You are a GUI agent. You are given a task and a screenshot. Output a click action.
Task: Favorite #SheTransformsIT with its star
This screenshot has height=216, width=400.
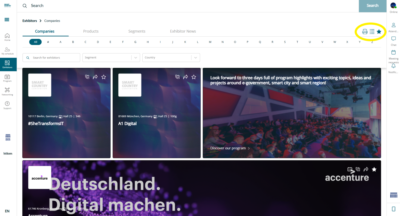click(x=104, y=77)
